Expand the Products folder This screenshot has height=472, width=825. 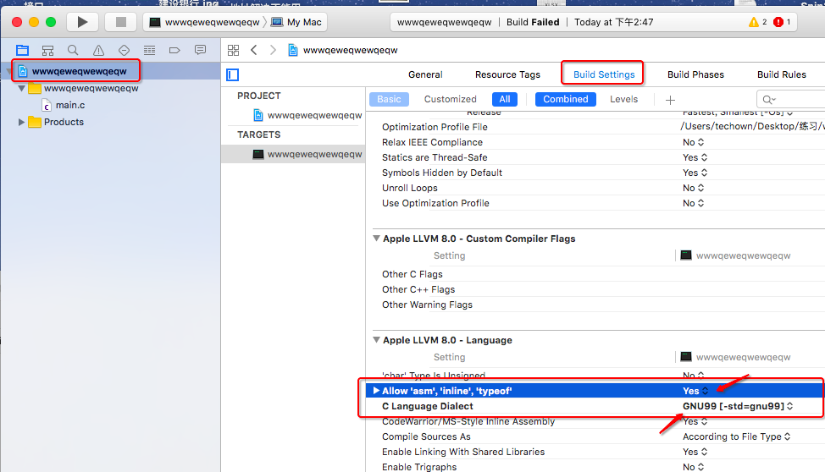[21, 122]
